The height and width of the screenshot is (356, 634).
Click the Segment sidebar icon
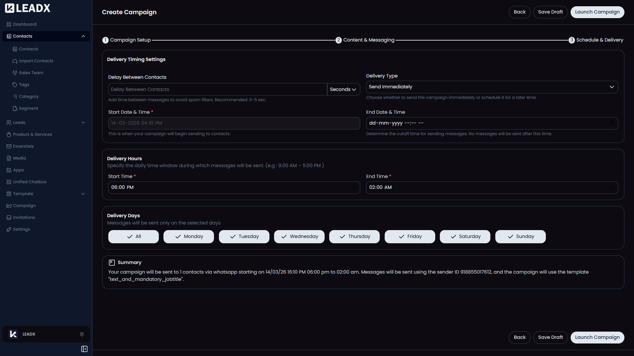[15, 108]
